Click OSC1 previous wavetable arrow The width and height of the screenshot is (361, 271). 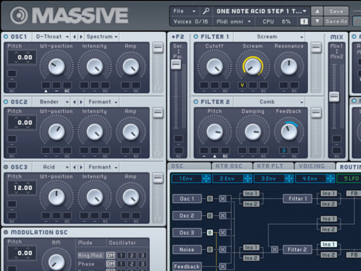[x=74, y=37]
